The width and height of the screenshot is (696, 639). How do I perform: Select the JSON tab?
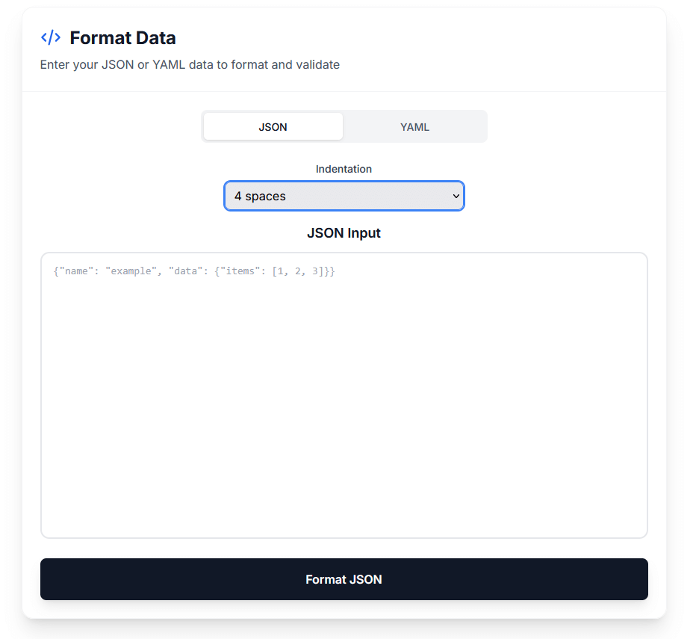coord(273,127)
